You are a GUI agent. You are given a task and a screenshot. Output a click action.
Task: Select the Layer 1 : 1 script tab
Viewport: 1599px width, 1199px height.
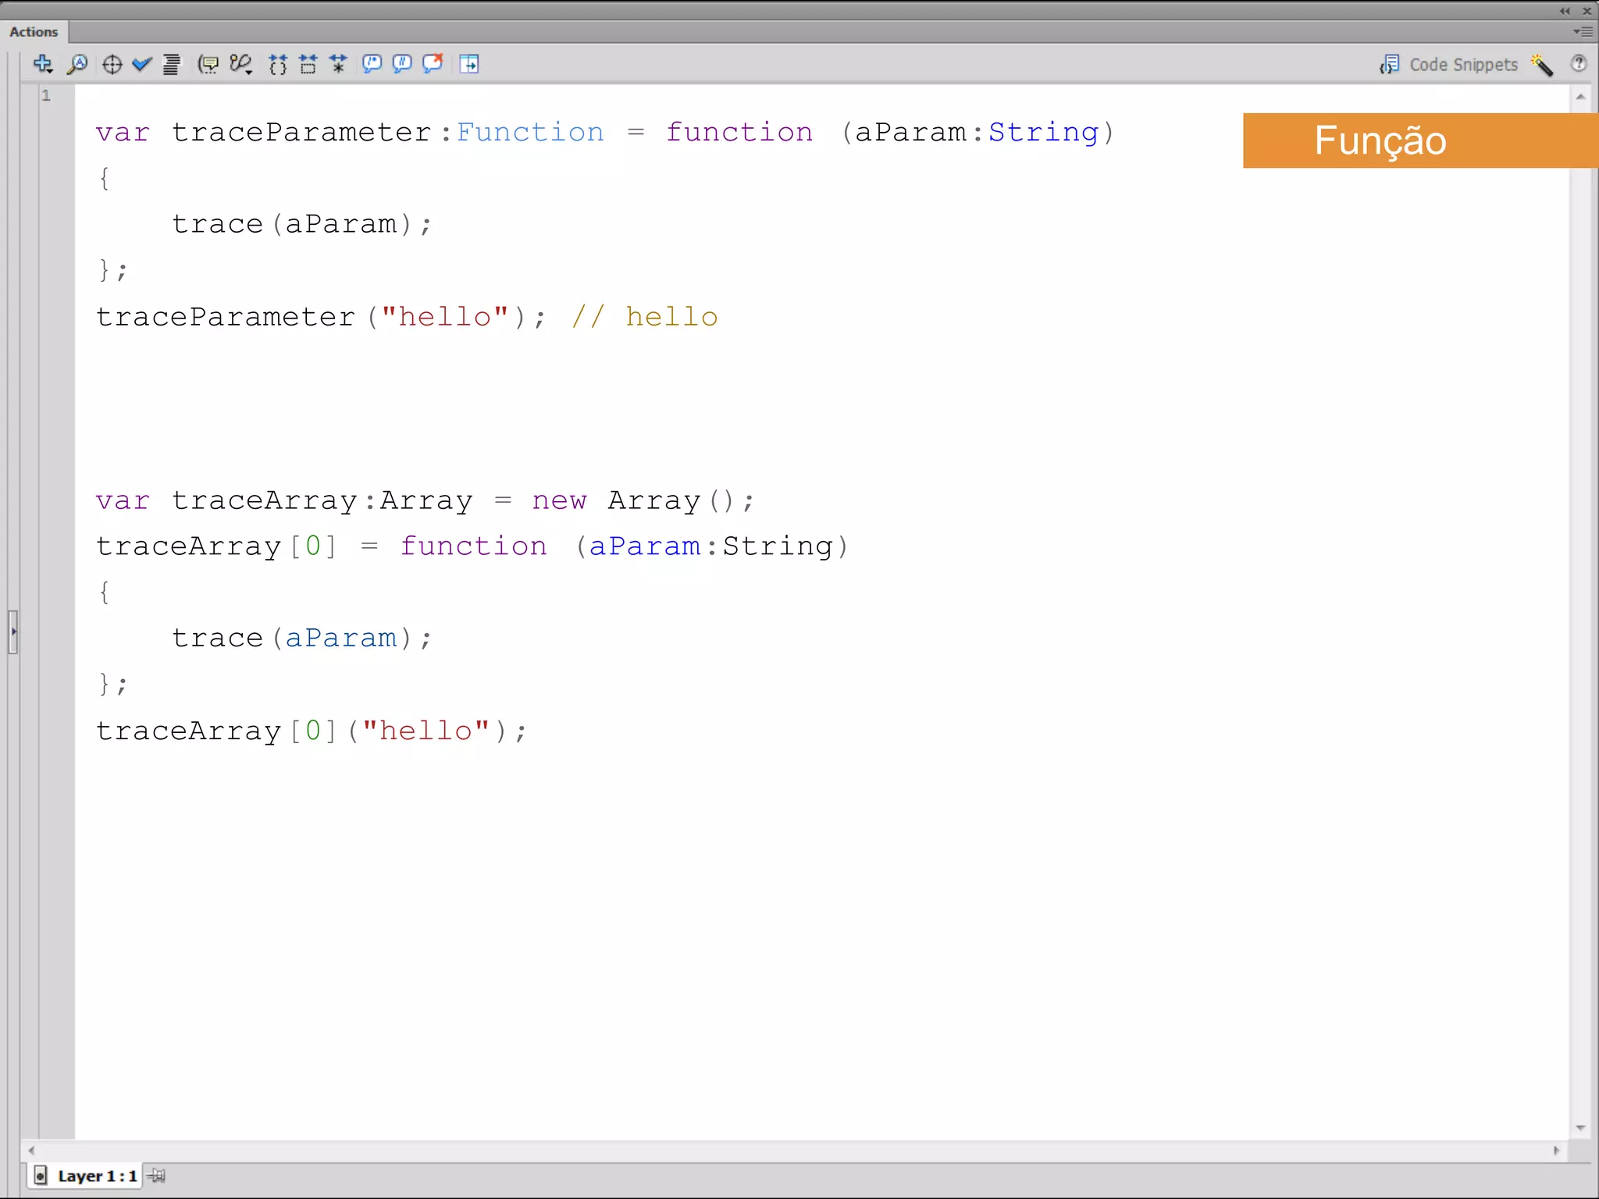tap(87, 1176)
